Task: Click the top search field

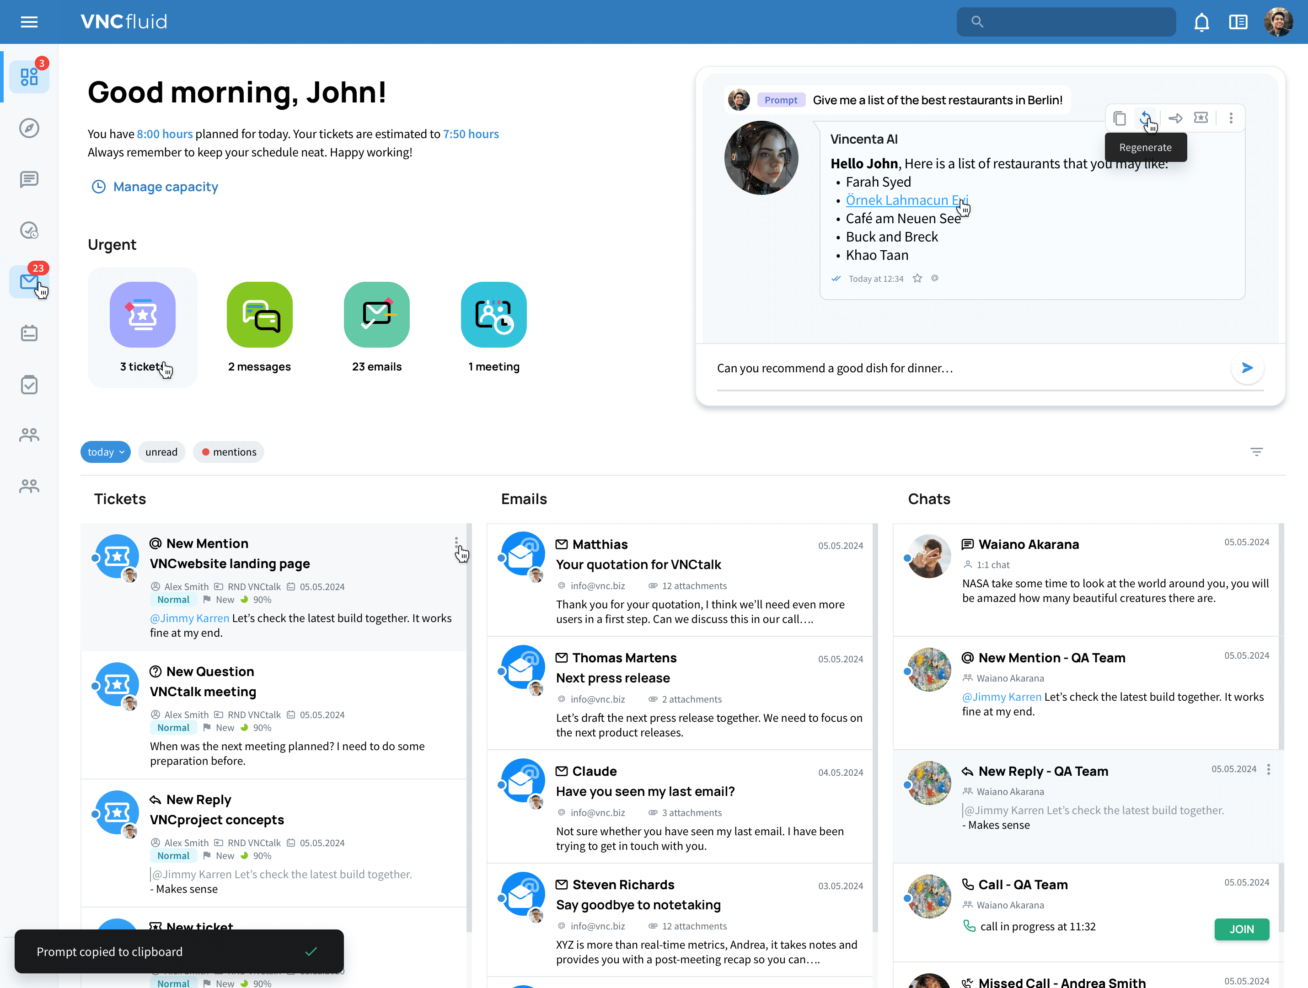Action: (1066, 22)
